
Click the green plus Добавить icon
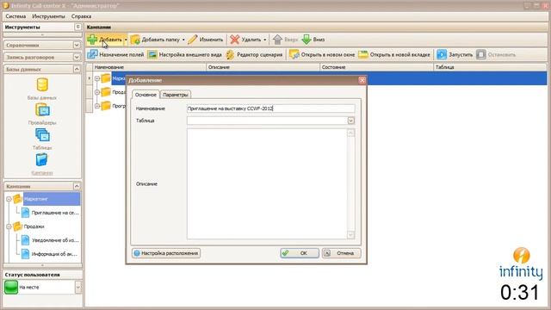tap(92, 40)
